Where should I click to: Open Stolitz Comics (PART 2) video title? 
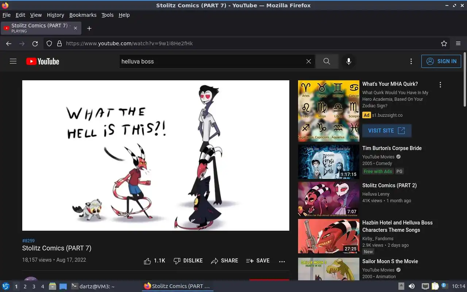(x=389, y=185)
